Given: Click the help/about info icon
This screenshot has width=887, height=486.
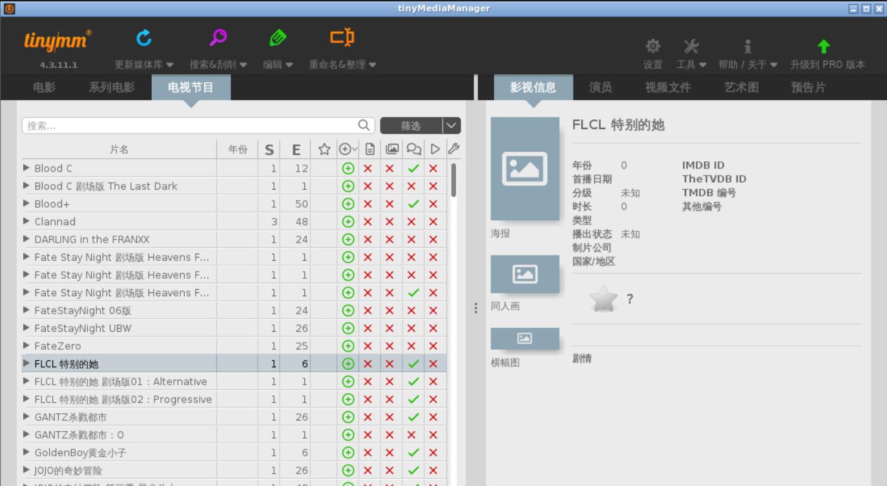Looking at the screenshot, I should [x=747, y=46].
